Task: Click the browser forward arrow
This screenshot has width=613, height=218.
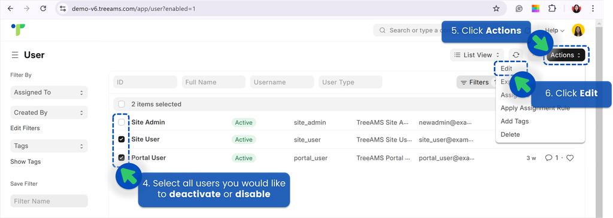Action: [26, 8]
